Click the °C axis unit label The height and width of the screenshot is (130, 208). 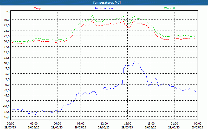coord(8,12)
